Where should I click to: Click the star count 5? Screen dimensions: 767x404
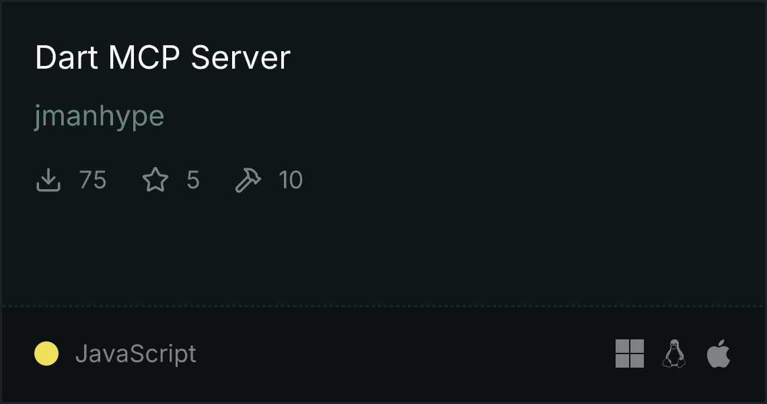(x=193, y=180)
